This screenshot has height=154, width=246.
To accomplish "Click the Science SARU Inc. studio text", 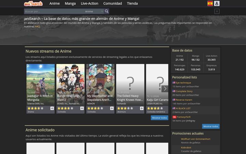I will [36, 104].
